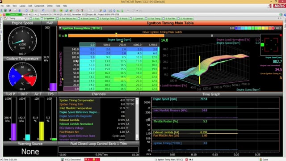Select position B on Driver Ignition Timing Main Switch
Viewport: 286px width, 161px height.
click(212, 36)
